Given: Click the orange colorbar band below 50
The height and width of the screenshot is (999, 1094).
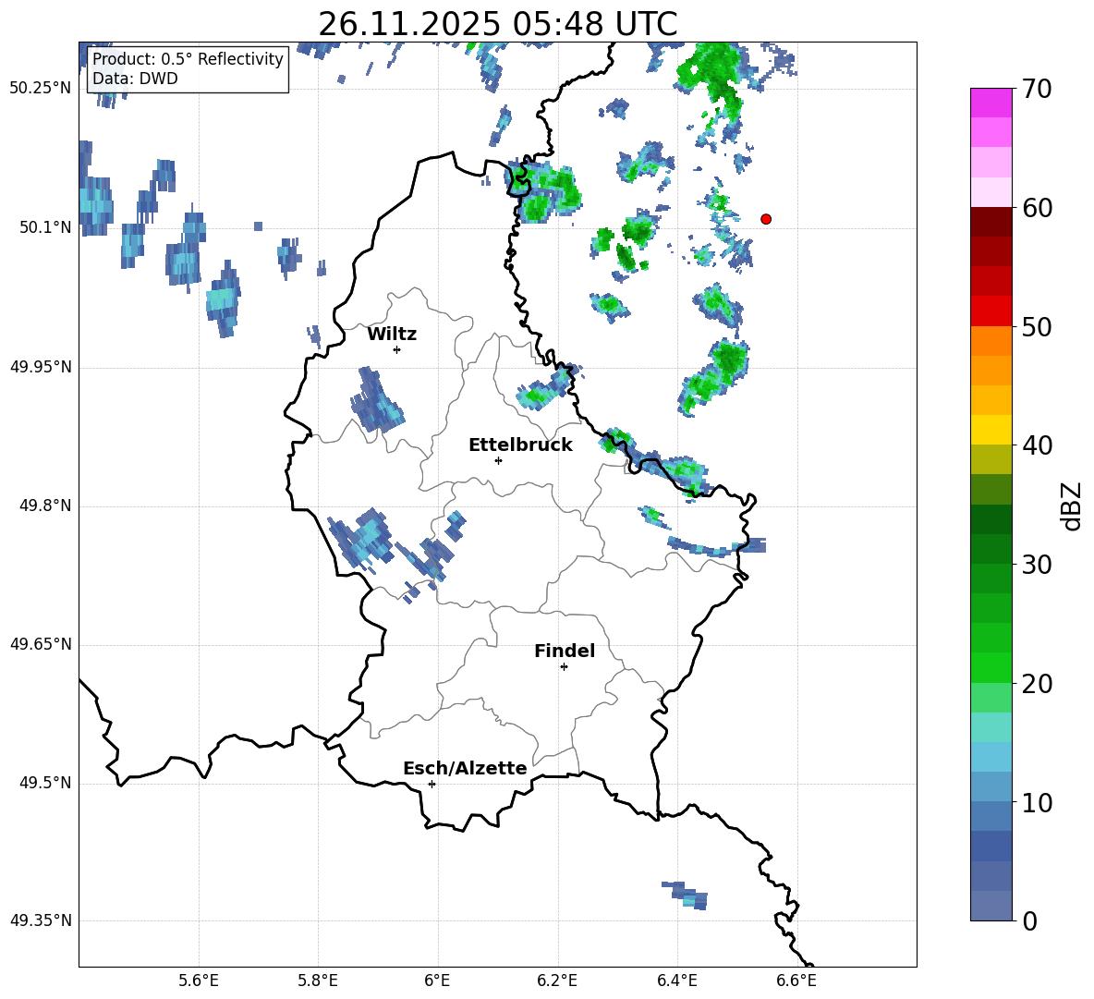Looking at the screenshot, I should (x=991, y=341).
